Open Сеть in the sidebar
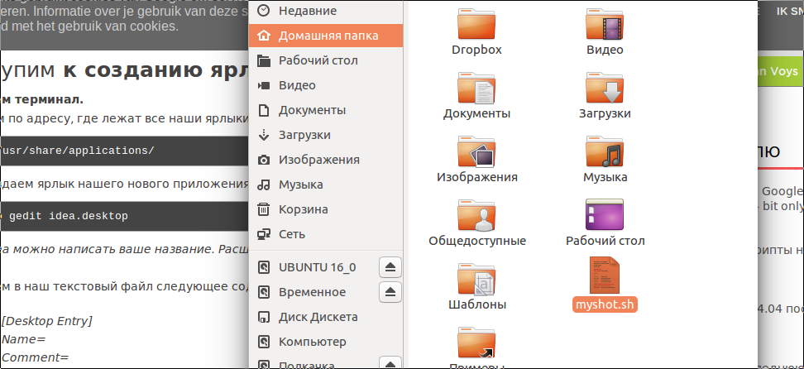 point(326,234)
